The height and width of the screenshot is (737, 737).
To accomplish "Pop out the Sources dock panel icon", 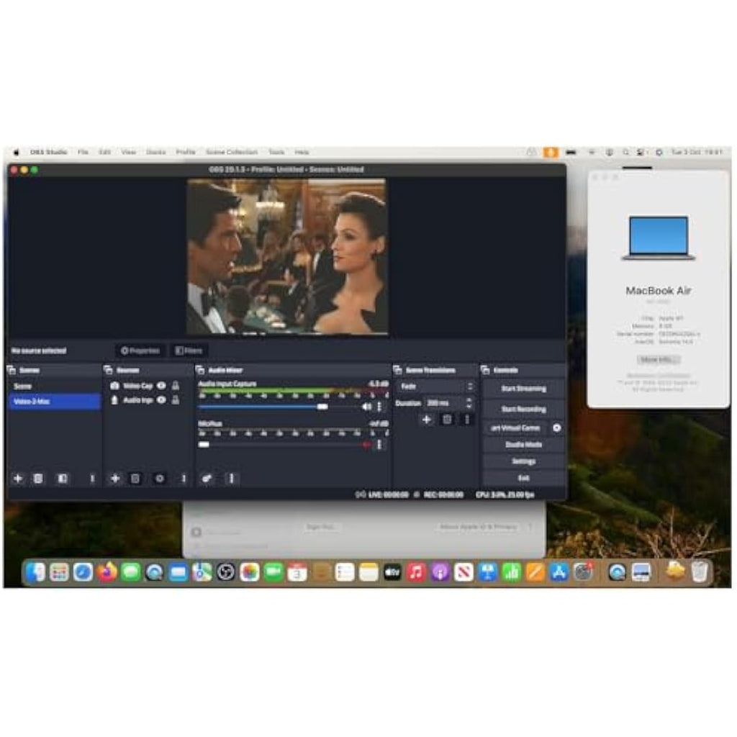I will click(108, 370).
